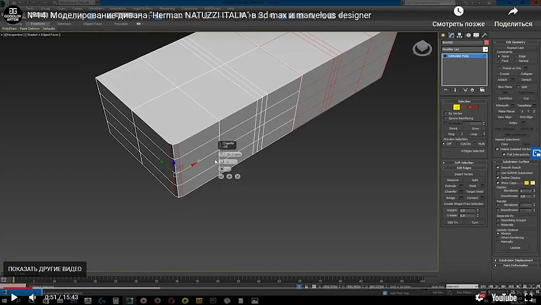This screenshot has width=541, height=305.
Task: Select the Edge constraint radio button
Action: [x=516, y=56]
